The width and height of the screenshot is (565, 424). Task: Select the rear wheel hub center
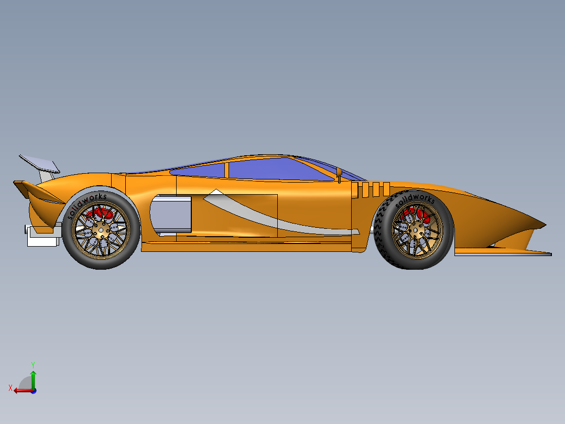[101, 229]
